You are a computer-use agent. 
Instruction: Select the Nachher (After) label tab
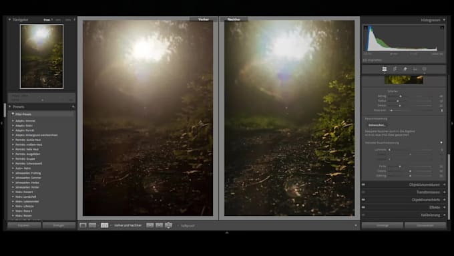pyautogui.click(x=234, y=19)
